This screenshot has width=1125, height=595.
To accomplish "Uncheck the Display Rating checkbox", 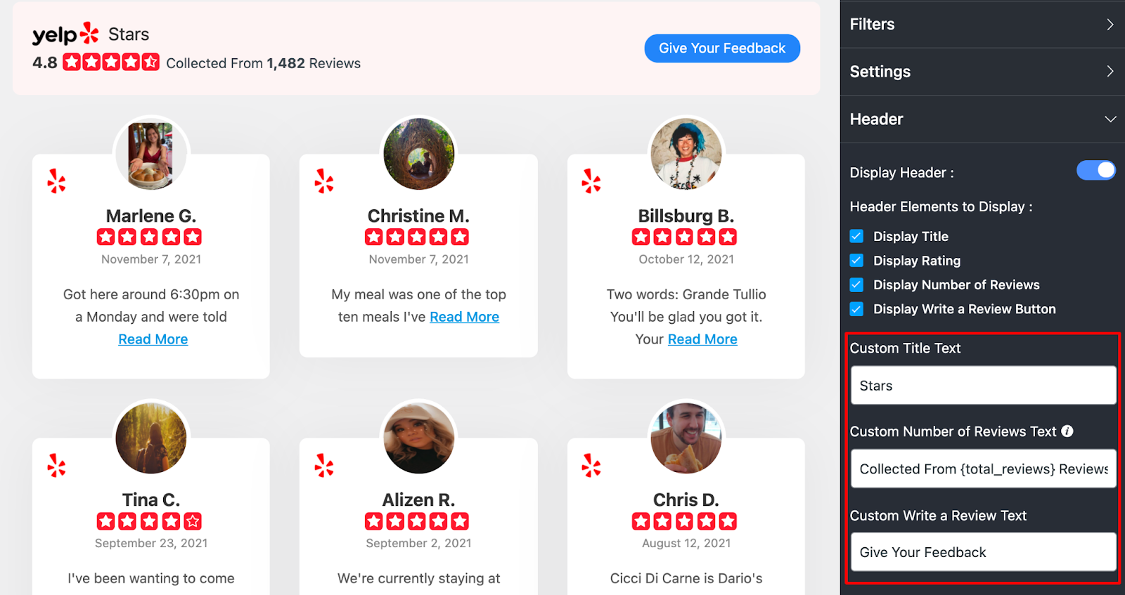I will [856, 261].
